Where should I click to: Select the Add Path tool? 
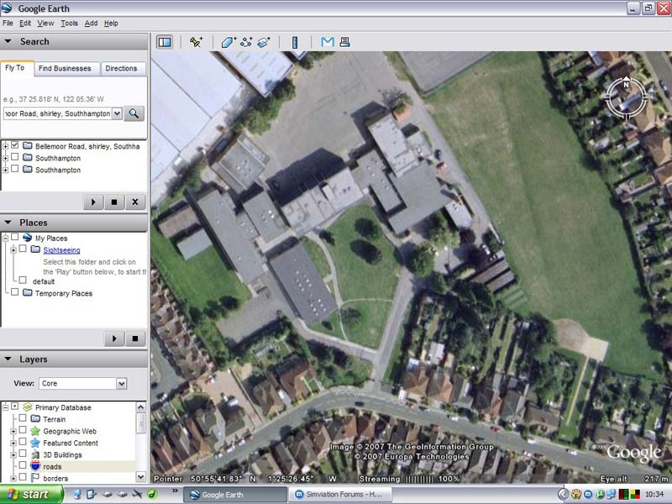246,42
